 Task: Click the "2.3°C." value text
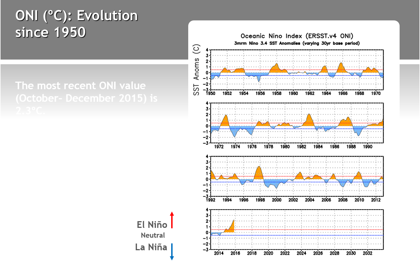(30, 111)
